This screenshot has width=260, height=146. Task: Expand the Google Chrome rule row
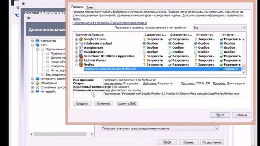pyautogui.click(x=76, y=39)
